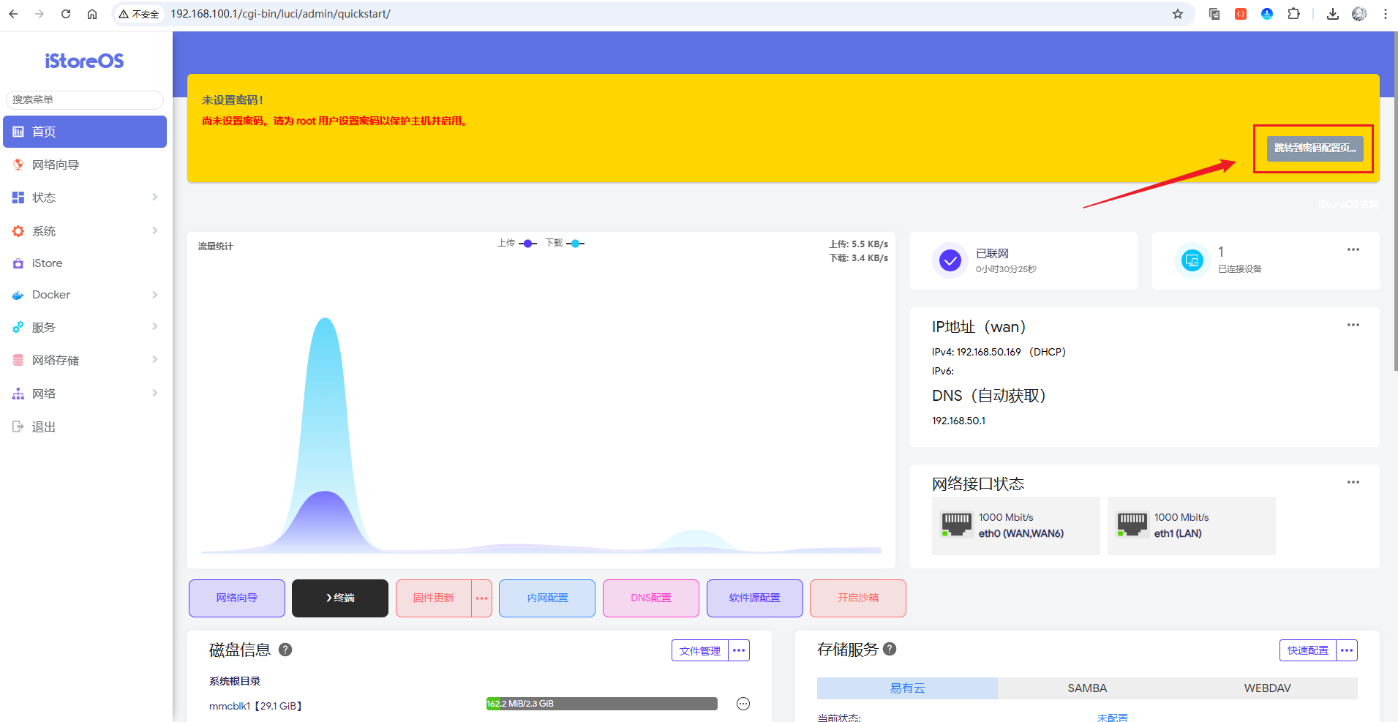
Task: Click the internet connected checkmark icon
Action: point(950,260)
